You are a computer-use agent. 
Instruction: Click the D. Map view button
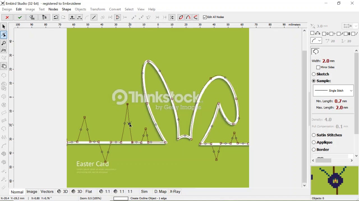(x=160, y=192)
